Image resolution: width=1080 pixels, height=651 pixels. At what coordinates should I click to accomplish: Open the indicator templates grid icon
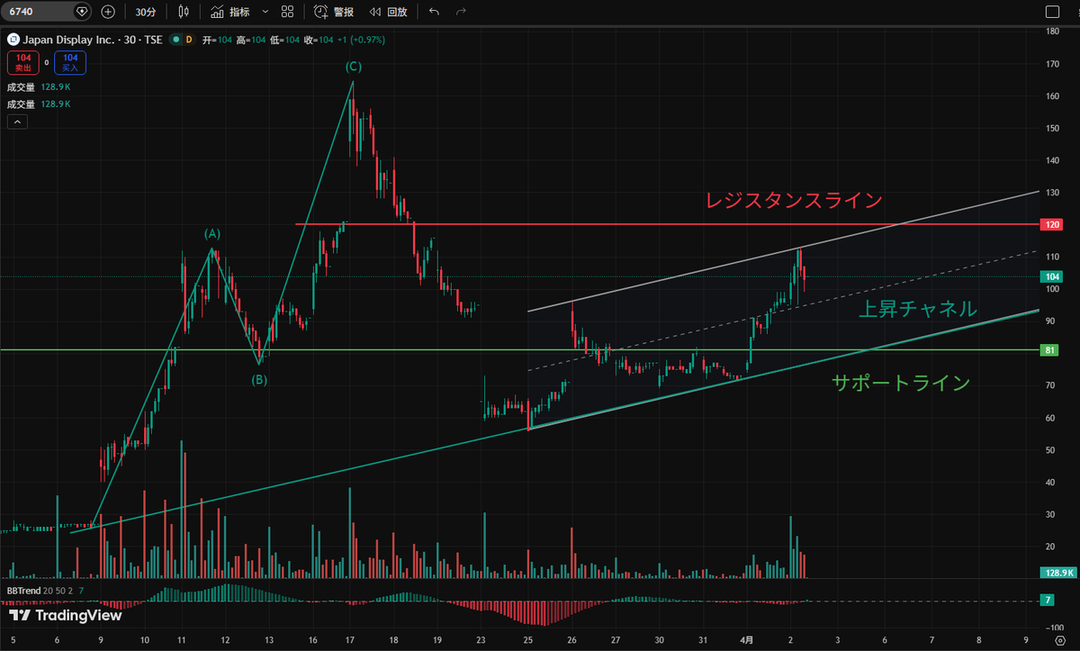click(287, 12)
